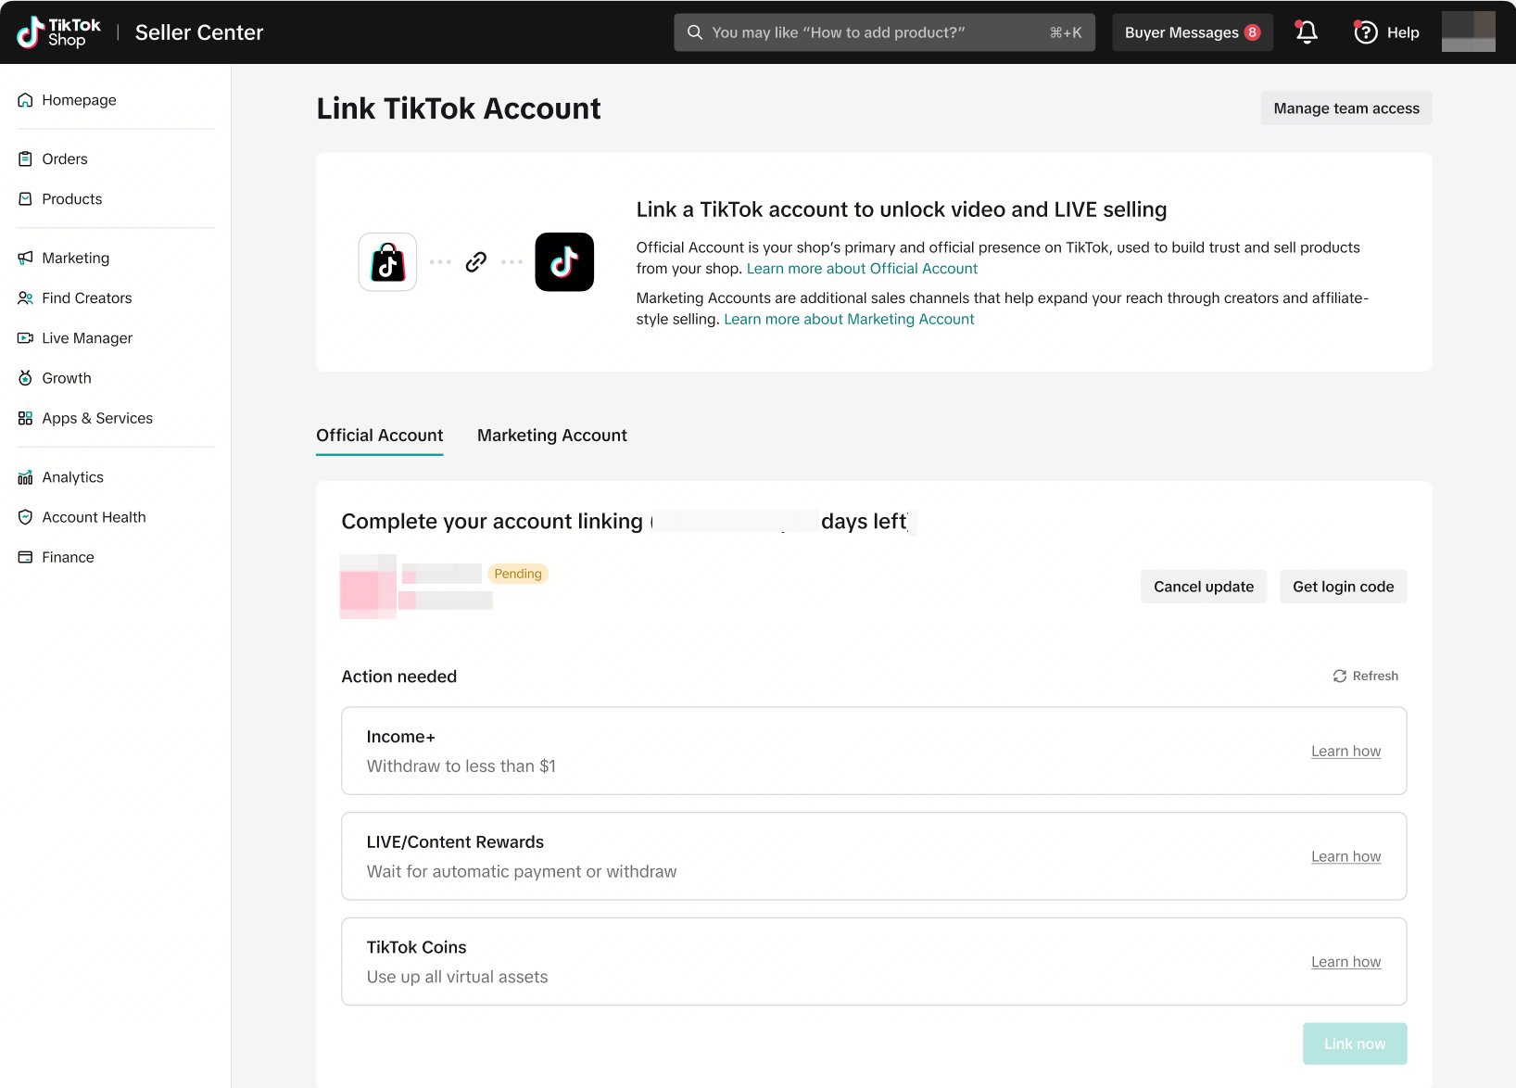This screenshot has height=1088, width=1516.
Task: Click the Marketing megaphone icon
Action: [x=25, y=258]
